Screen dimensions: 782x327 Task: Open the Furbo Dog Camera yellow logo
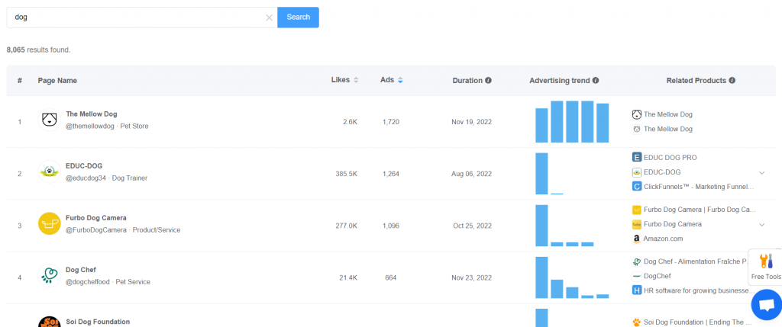point(50,224)
